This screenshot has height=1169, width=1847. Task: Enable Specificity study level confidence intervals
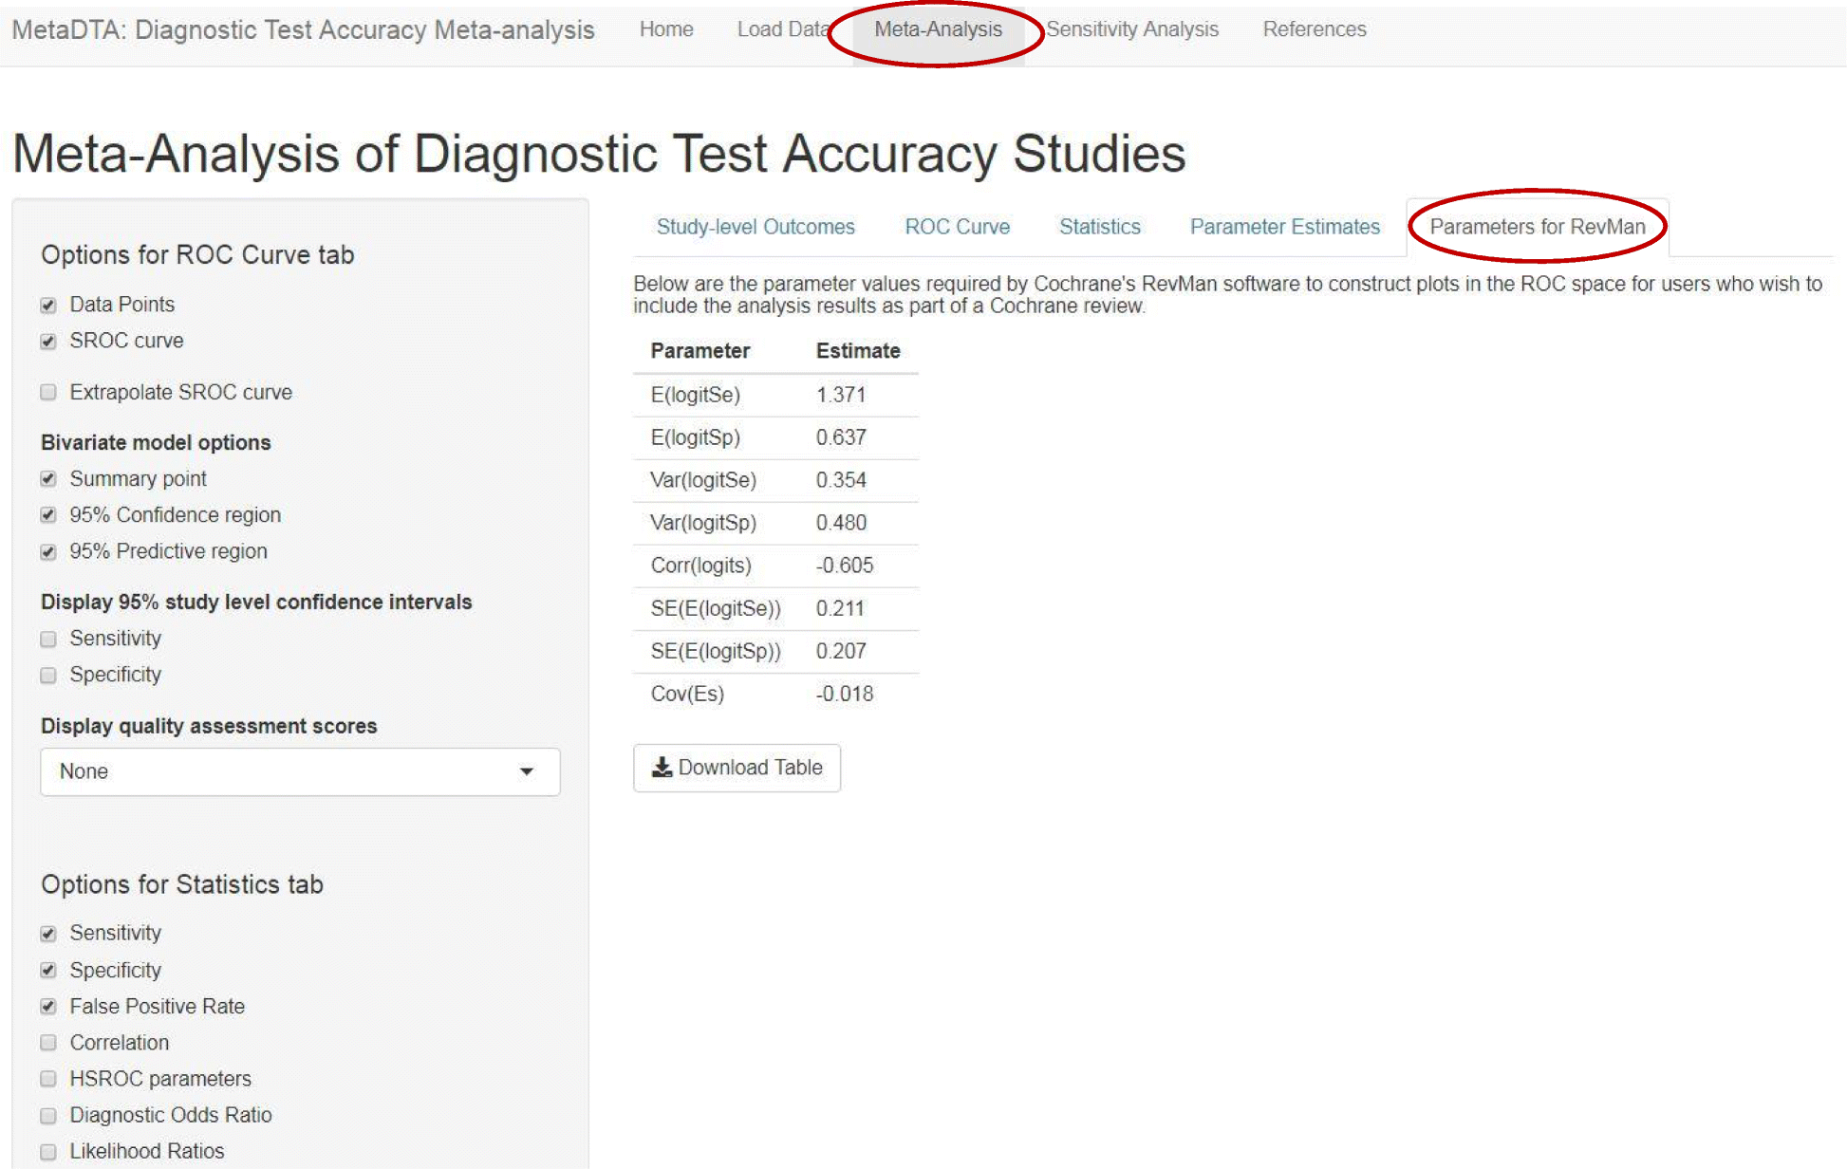click(48, 676)
